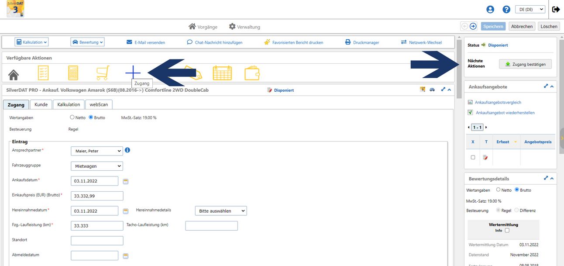
Task: Open calendar picker next to Ankaufsdatum
Action: point(126,181)
